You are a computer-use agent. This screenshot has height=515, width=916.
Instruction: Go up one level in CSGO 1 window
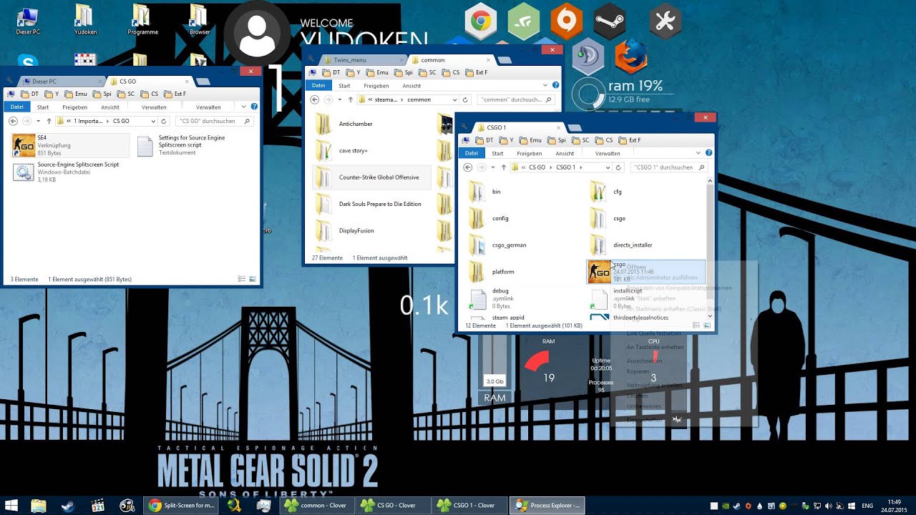tap(503, 167)
